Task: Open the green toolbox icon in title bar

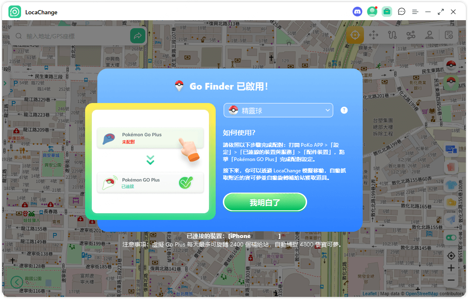Action: 387,12
